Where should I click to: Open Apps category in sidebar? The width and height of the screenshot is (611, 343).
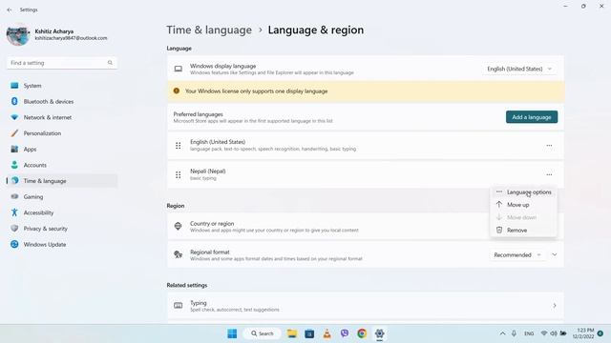61,150
